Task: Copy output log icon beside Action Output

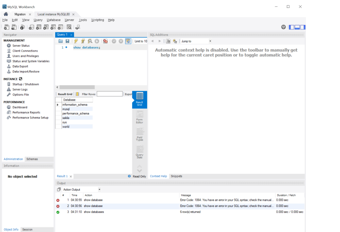Action: coord(59,190)
